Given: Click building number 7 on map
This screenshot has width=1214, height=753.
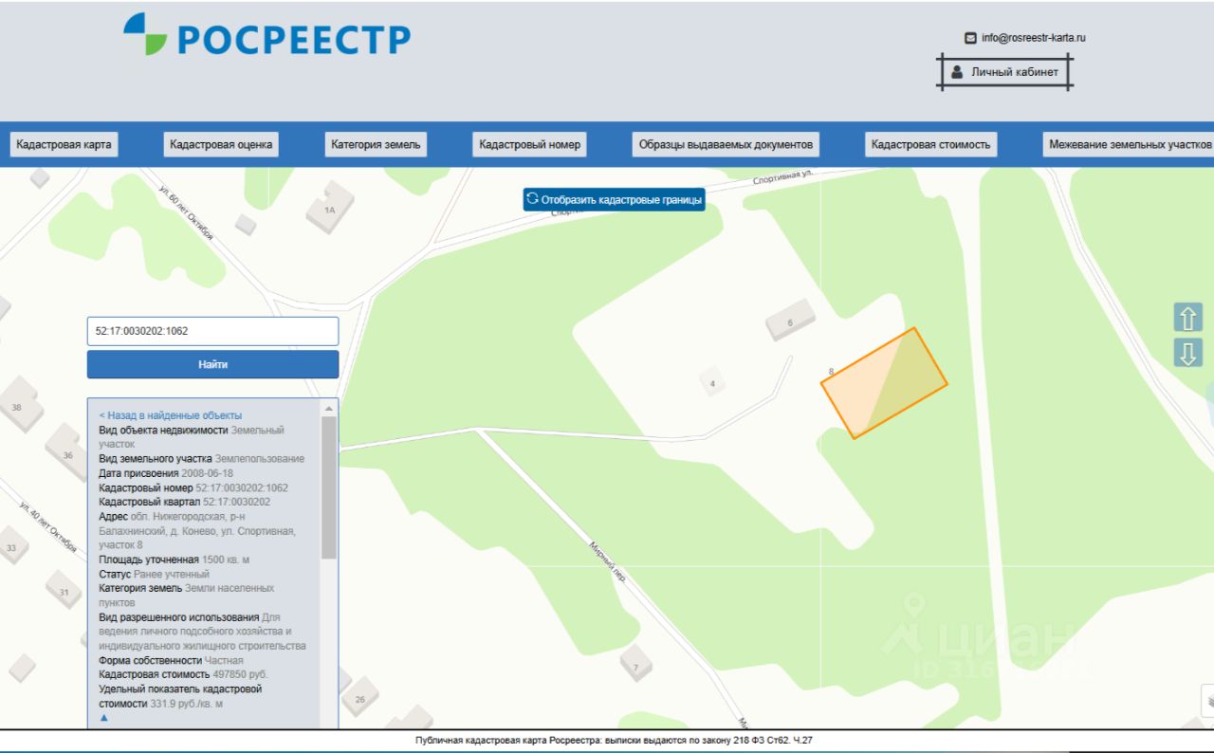Looking at the screenshot, I should [636, 665].
